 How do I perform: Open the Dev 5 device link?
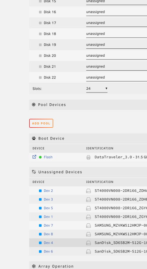click(48, 208)
